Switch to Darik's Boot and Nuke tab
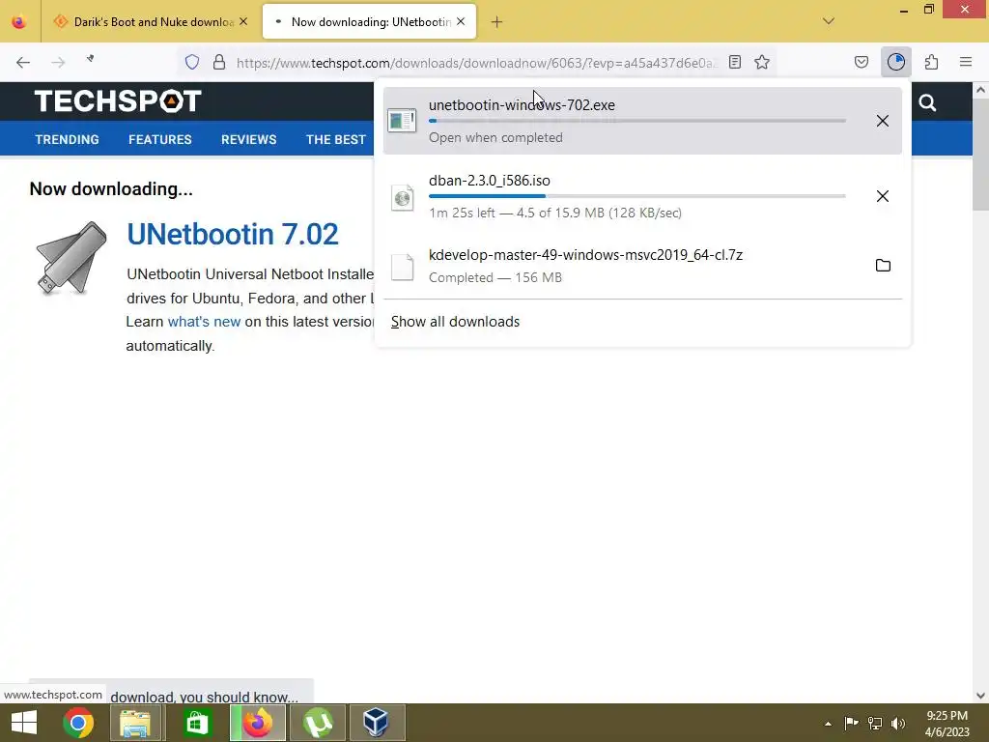This screenshot has width=989, height=742. coord(150,22)
